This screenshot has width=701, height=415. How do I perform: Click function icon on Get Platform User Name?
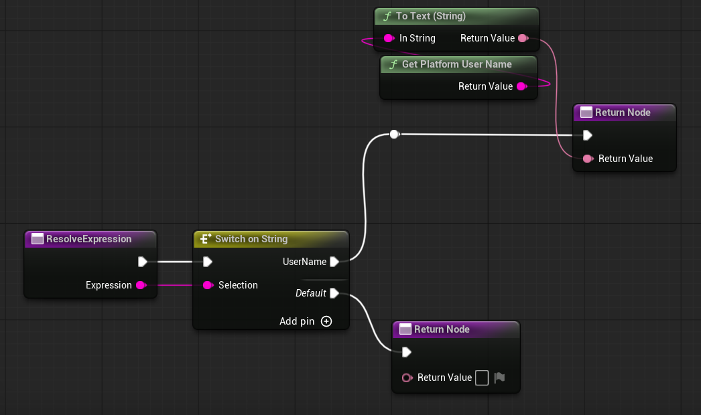coord(393,64)
